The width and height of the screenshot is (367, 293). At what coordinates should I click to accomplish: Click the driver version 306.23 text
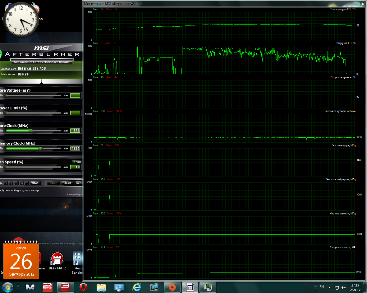pyautogui.click(x=23, y=74)
